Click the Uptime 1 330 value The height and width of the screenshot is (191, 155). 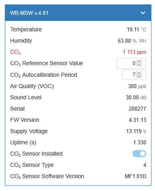coord(140,142)
